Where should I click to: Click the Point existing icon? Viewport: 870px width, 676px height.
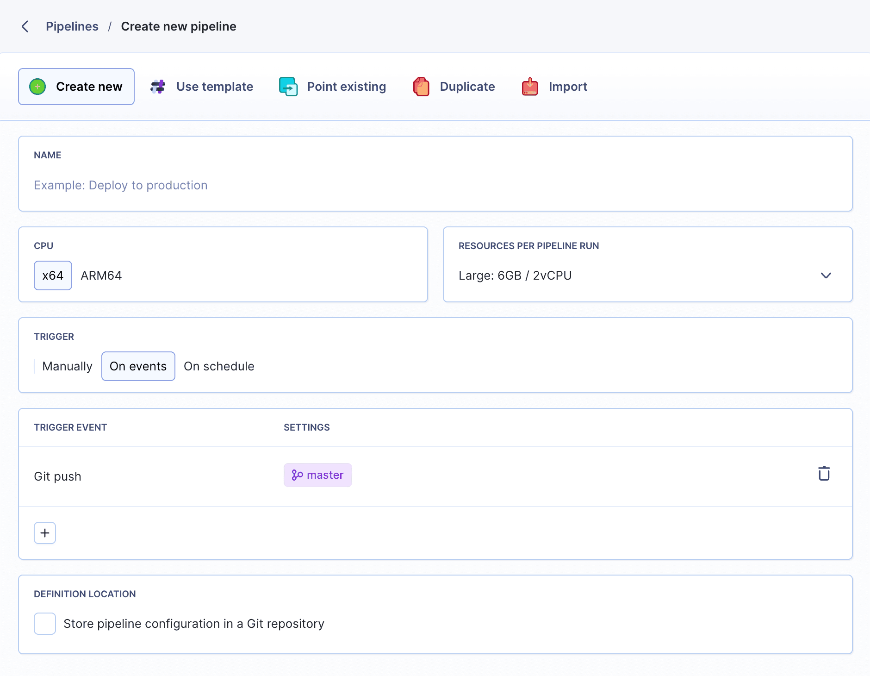(x=288, y=87)
